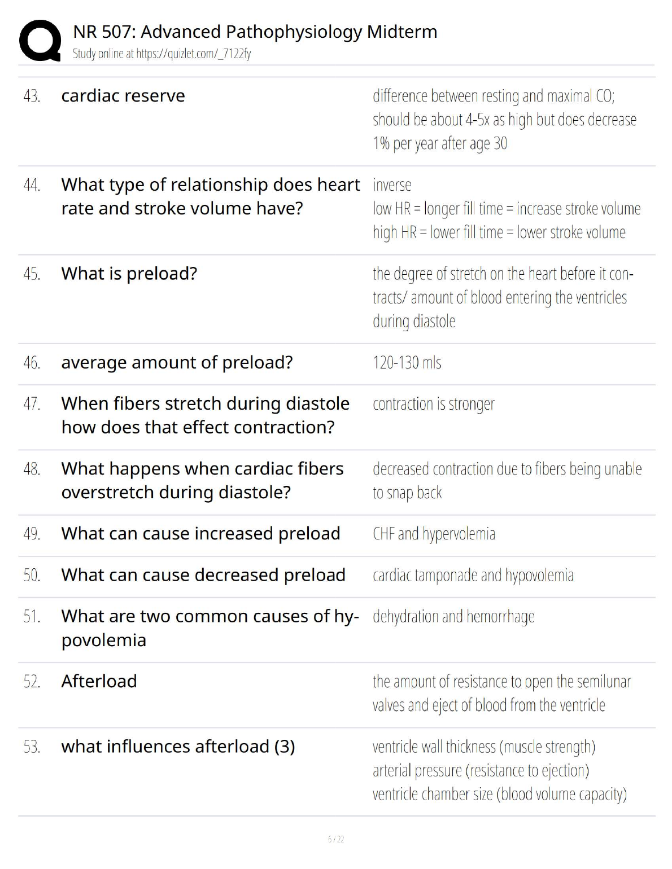672x869 pixels.
Task: Select the "average amount of preload?" question
Action: [177, 363]
